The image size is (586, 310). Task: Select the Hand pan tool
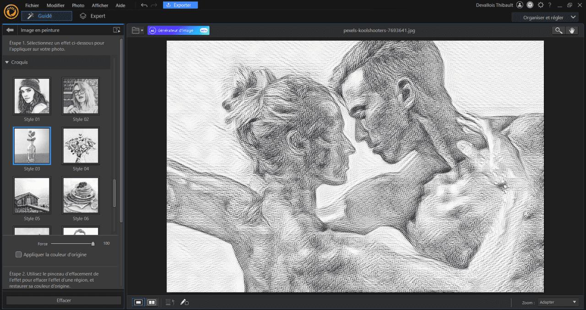pyautogui.click(x=572, y=30)
